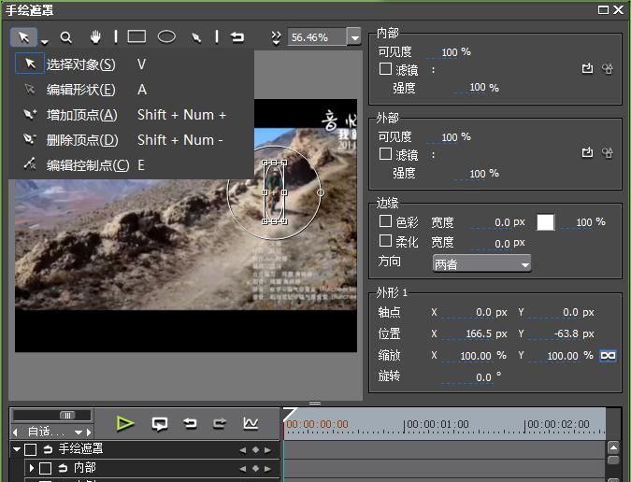Select the ellipse mask tool
This screenshot has height=482, width=631.
[x=166, y=36]
